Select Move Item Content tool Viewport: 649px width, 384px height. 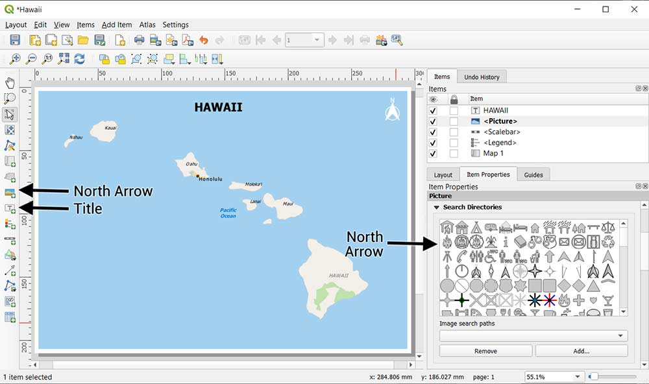pyautogui.click(x=10, y=130)
